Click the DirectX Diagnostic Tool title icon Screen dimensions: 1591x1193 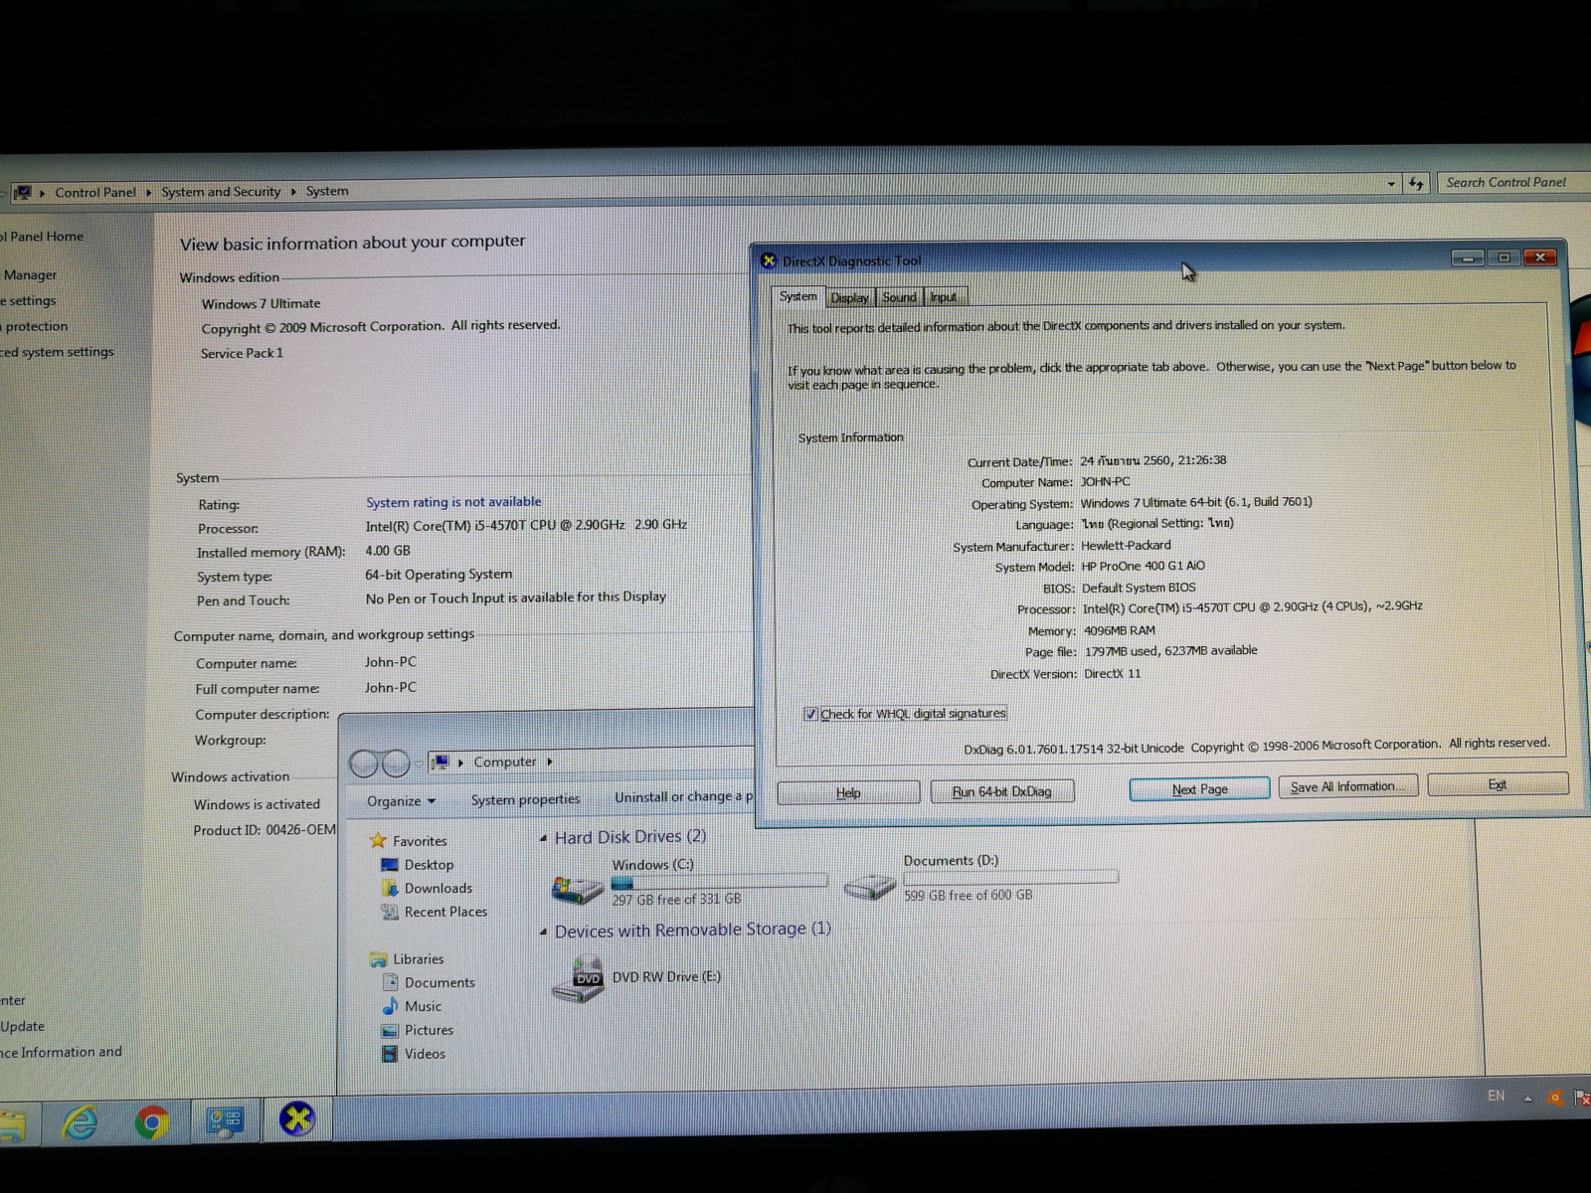coord(769,260)
